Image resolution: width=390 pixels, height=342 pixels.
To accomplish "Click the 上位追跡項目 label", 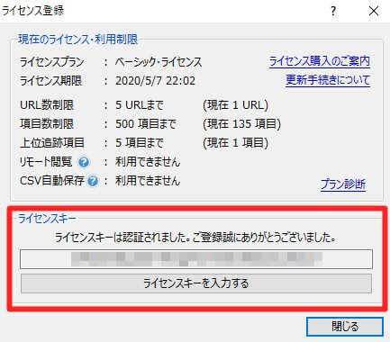I will coord(52,143).
